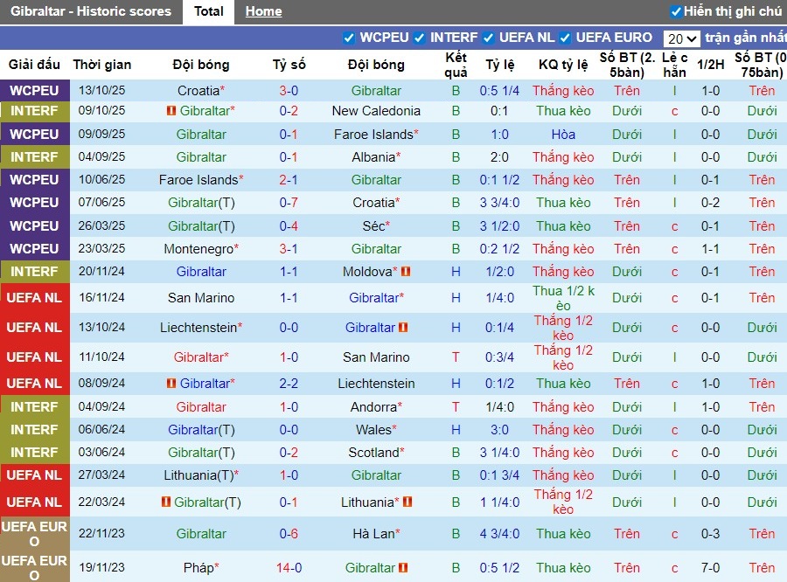Uncheck the WCPEU competition filter
The image size is (787, 582).
coord(349,38)
